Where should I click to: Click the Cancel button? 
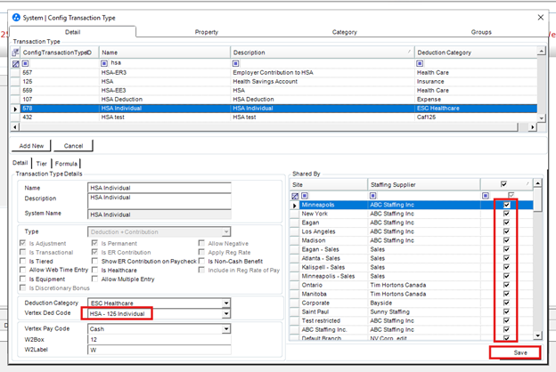pos(73,146)
